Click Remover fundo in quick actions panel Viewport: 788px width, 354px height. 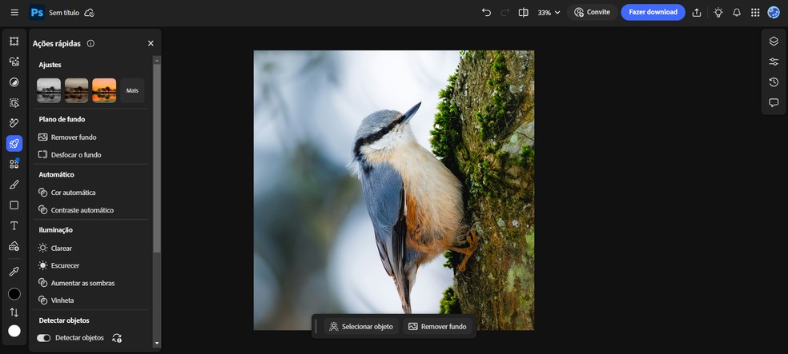tap(74, 137)
